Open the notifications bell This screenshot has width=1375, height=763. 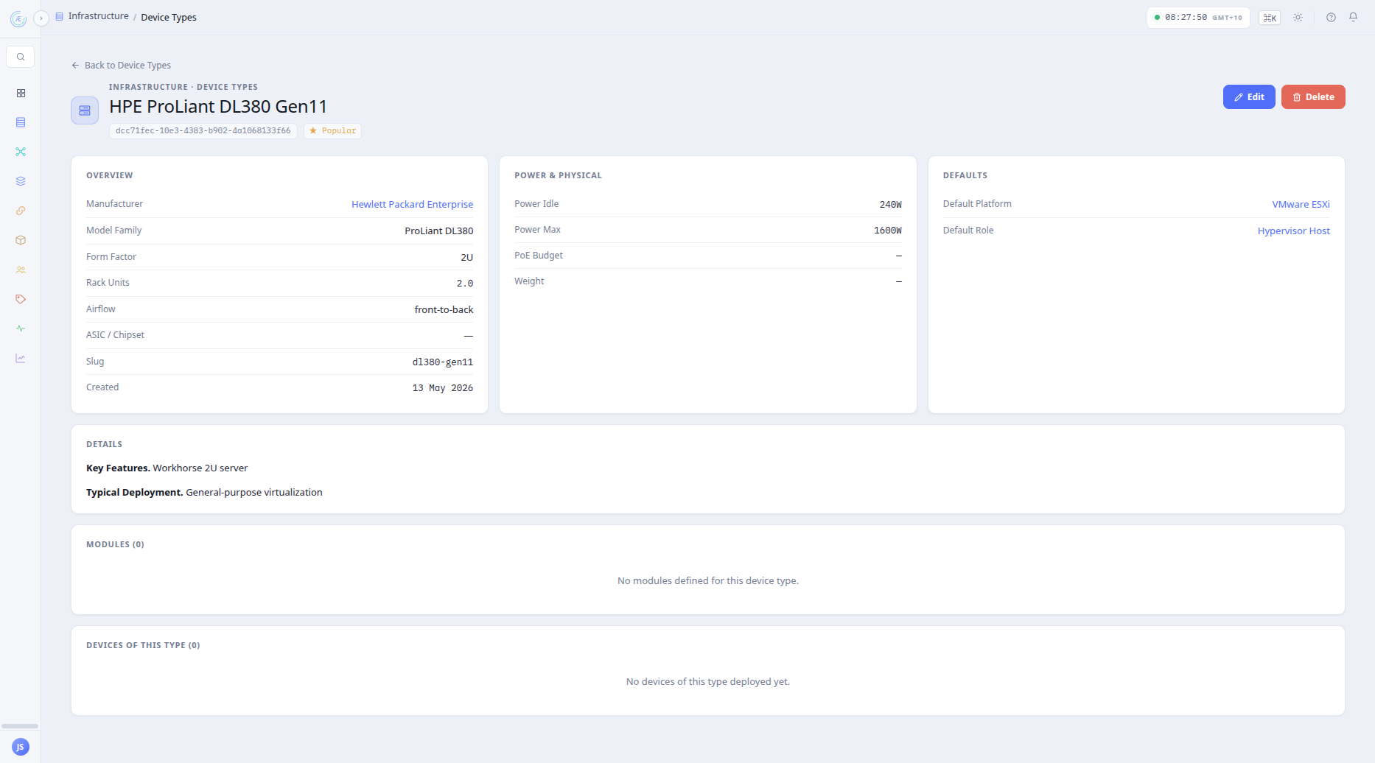pos(1353,17)
